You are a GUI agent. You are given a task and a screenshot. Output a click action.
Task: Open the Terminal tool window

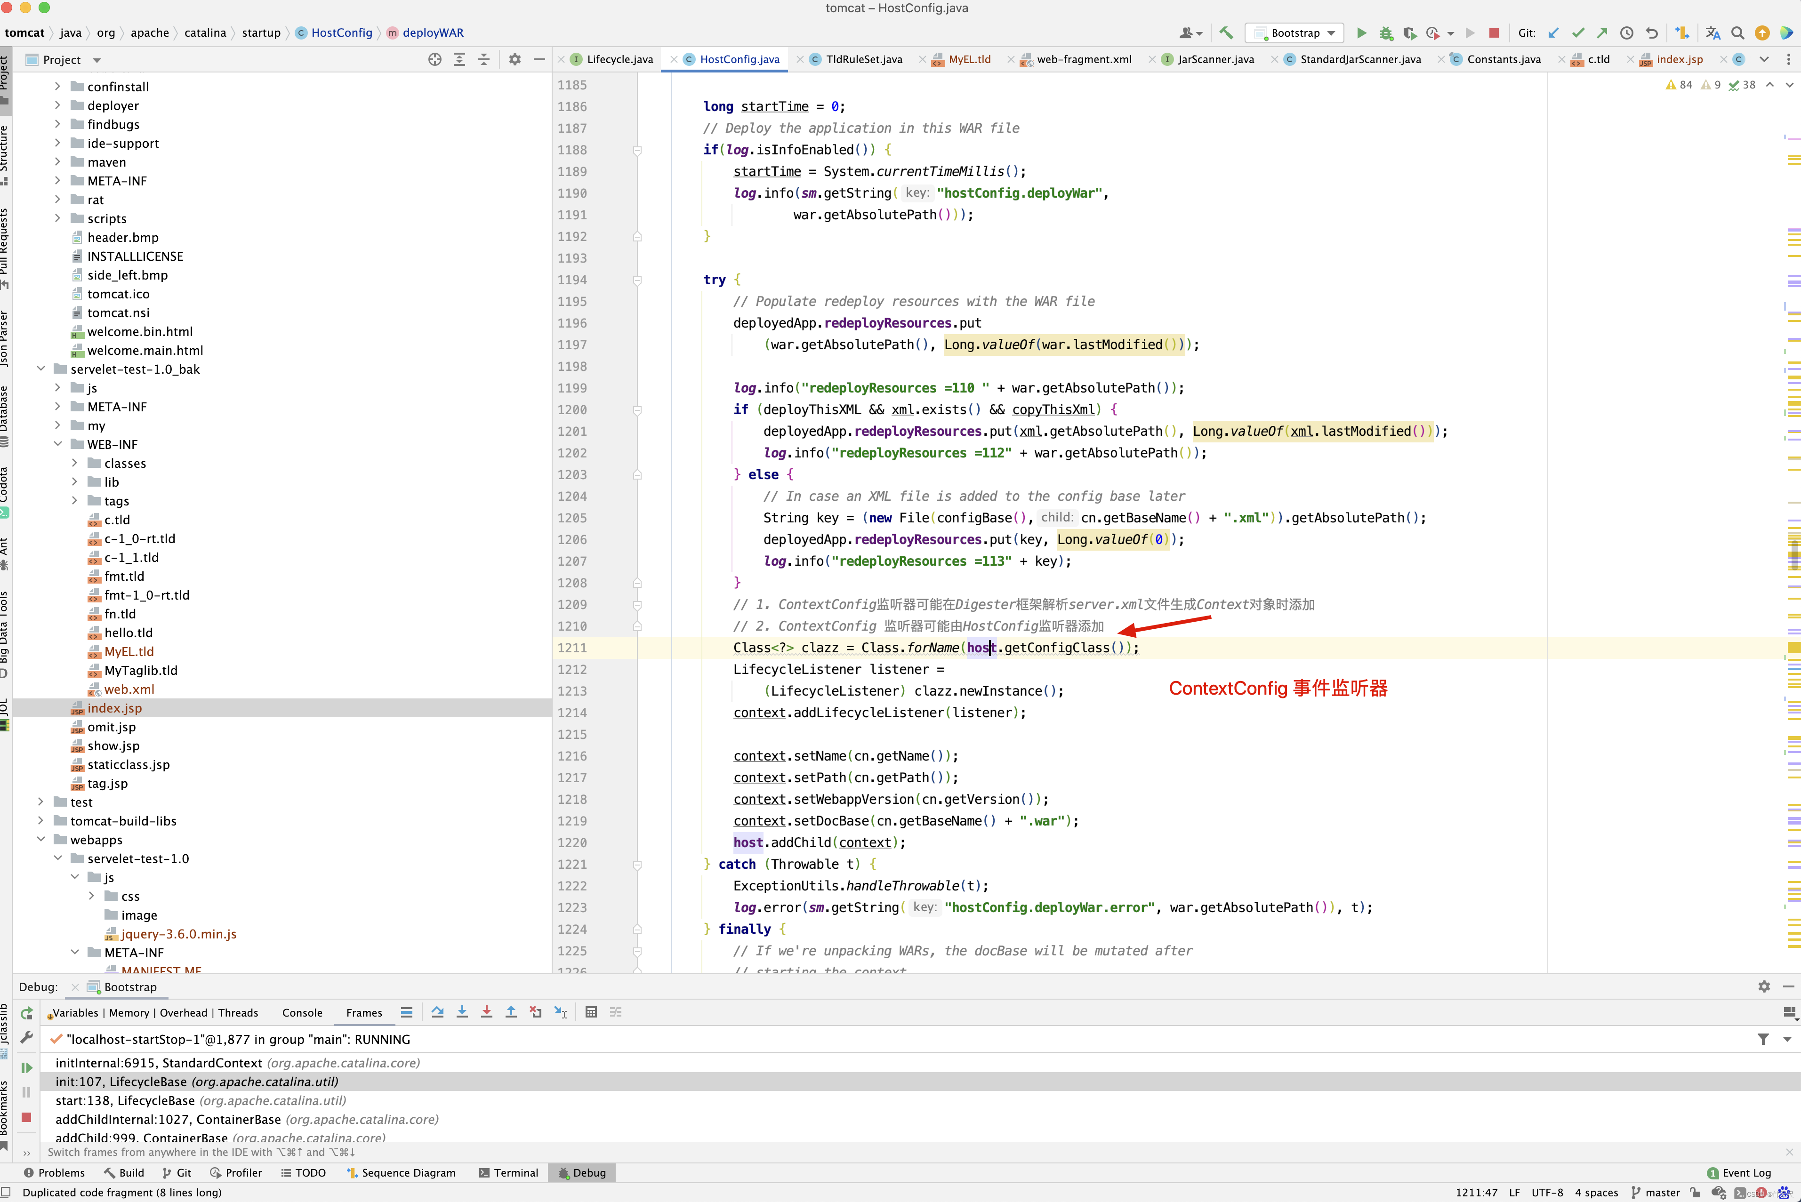[x=508, y=1173]
